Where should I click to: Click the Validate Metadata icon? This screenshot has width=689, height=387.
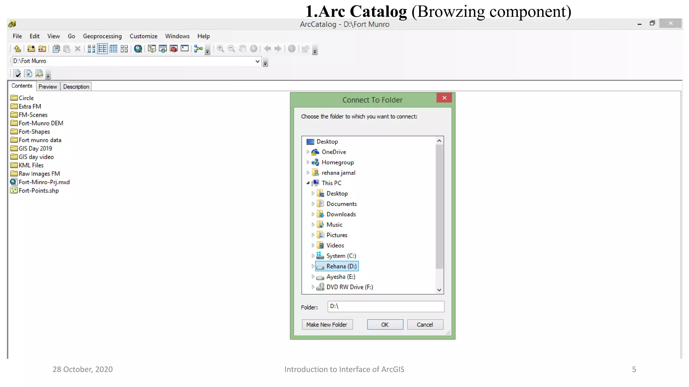click(x=17, y=74)
